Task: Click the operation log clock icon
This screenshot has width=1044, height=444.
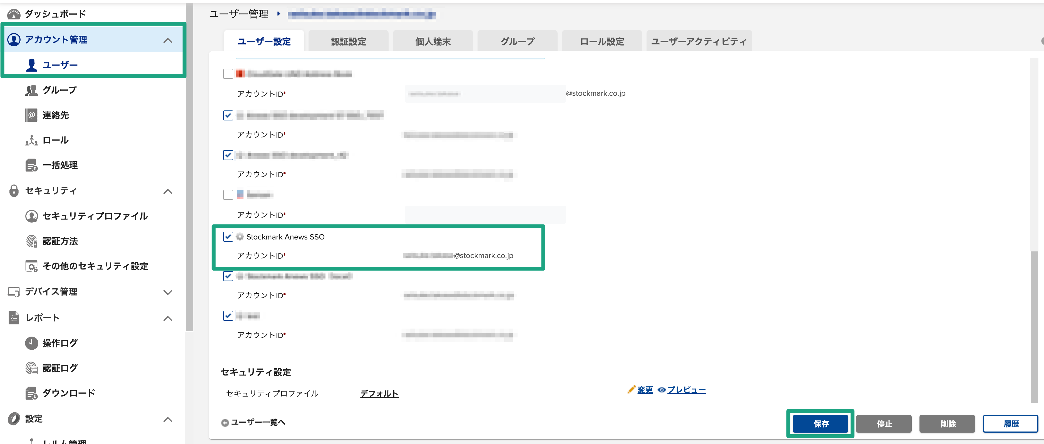Action: (x=31, y=343)
